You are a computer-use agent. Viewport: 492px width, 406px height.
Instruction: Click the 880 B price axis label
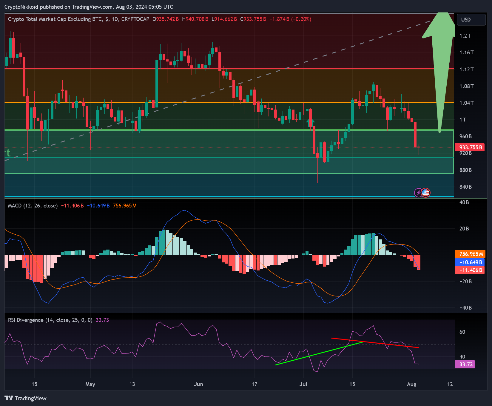[465, 170]
